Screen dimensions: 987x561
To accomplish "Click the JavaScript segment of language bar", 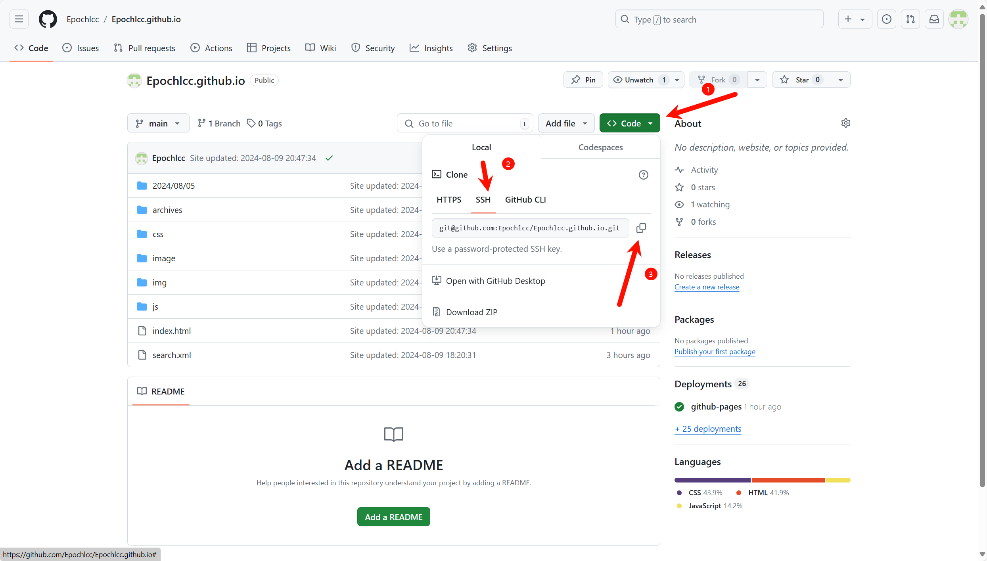I will click(838, 480).
